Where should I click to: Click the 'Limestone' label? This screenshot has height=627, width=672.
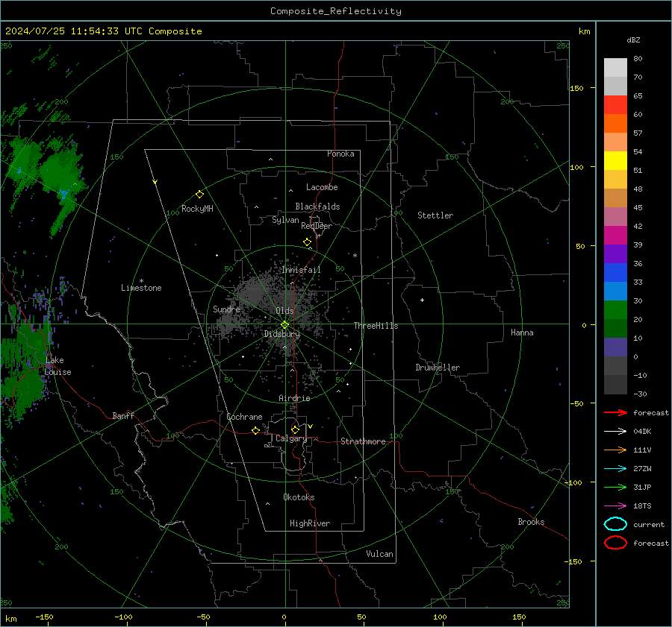[141, 288]
